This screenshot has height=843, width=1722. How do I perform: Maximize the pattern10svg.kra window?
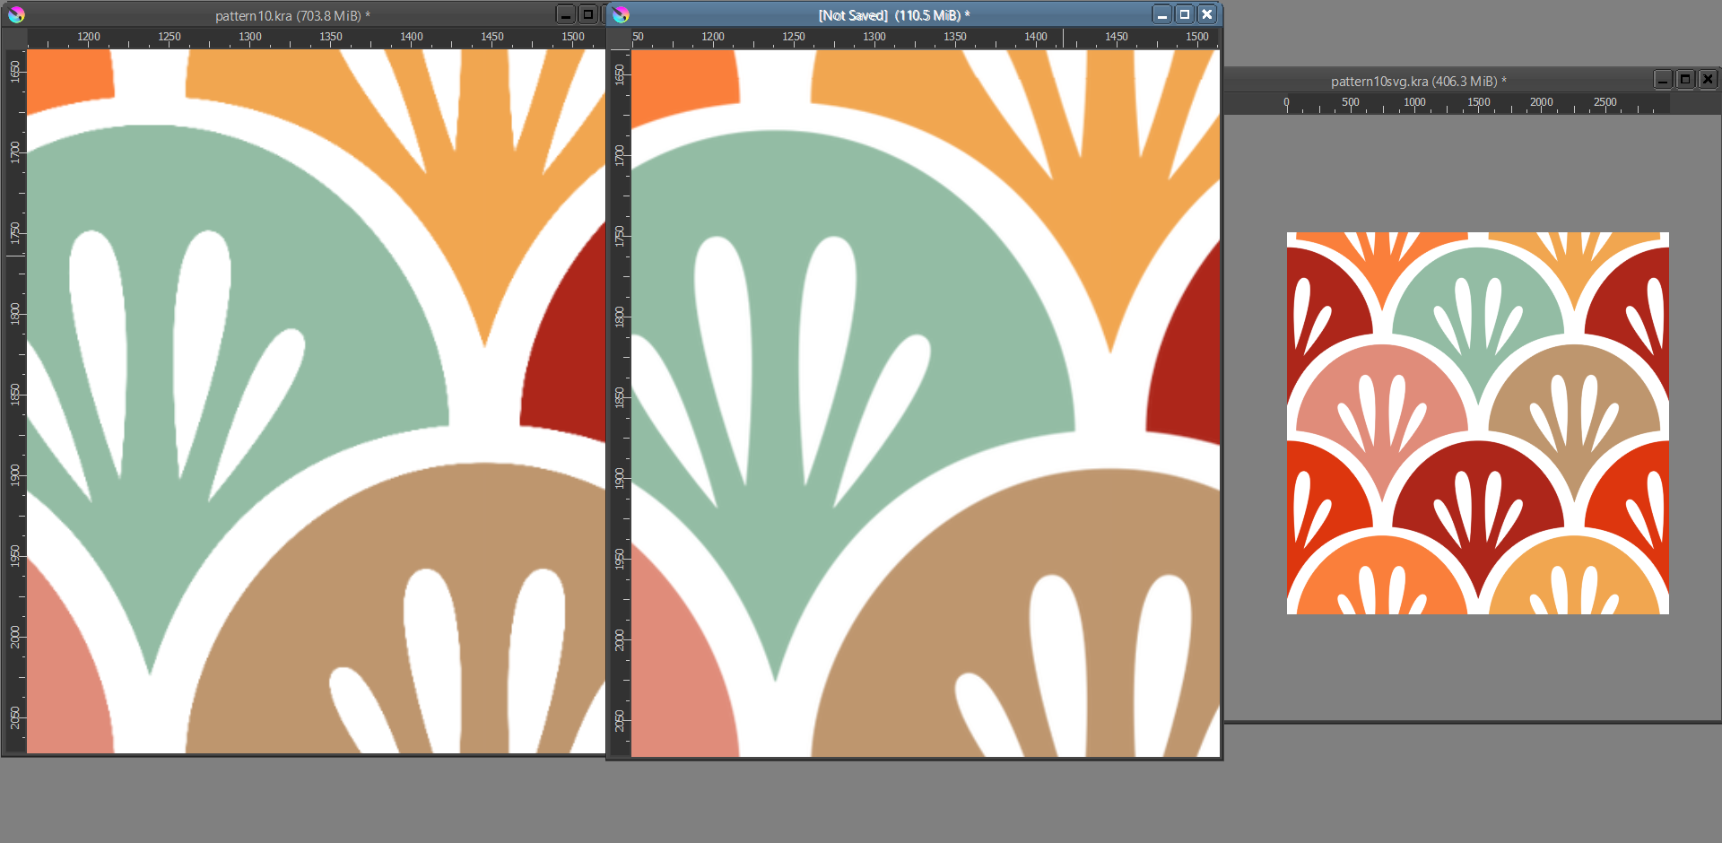1685,80
